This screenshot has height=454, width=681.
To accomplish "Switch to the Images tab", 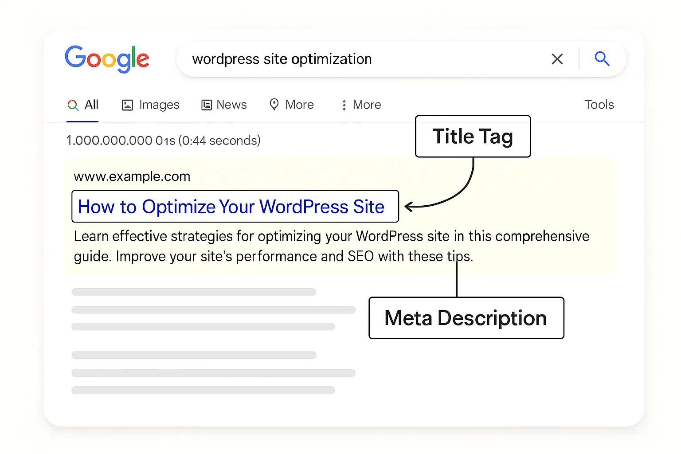I will point(150,105).
